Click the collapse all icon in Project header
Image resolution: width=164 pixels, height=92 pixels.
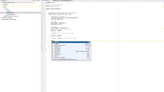coord(35,1)
